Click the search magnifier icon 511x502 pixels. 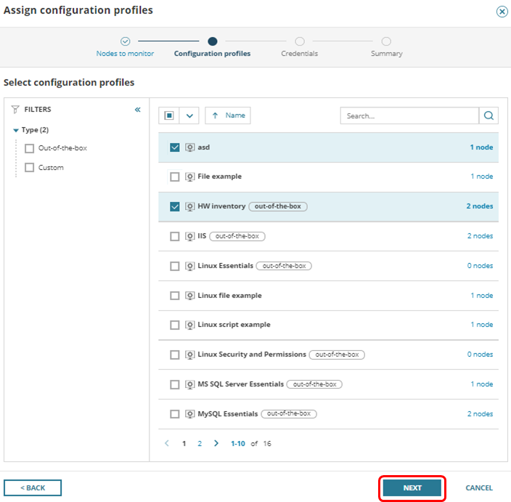click(488, 116)
